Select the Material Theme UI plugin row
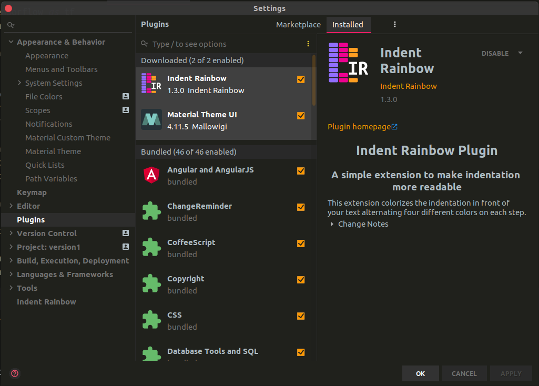Screen dimensions: 539x386 point(224,120)
